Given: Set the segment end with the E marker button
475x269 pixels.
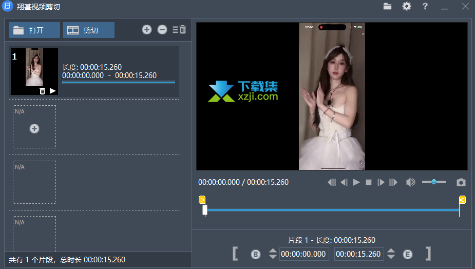Looking at the screenshot, I should coord(408,254).
